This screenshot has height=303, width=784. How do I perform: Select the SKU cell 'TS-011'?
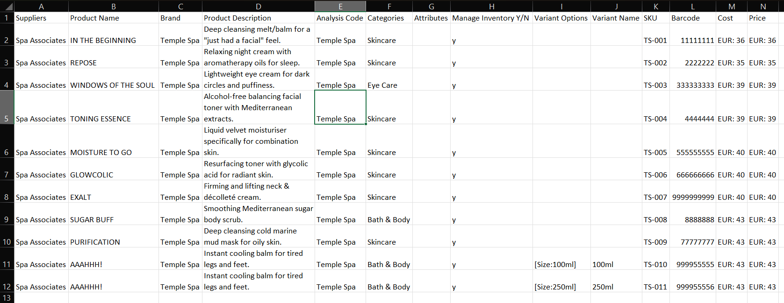[656, 281]
